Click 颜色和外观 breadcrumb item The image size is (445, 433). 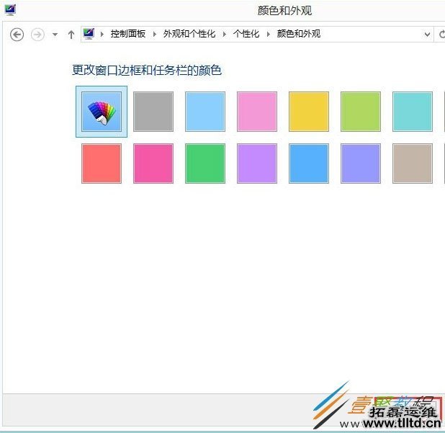tap(299, 34)
